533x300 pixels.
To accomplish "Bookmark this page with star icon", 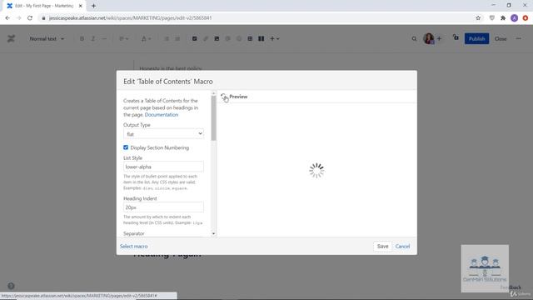I will [x=478, y=18].
